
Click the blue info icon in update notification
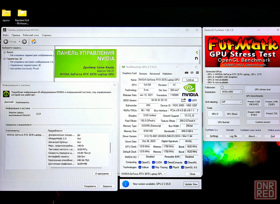tap(126, 184)
